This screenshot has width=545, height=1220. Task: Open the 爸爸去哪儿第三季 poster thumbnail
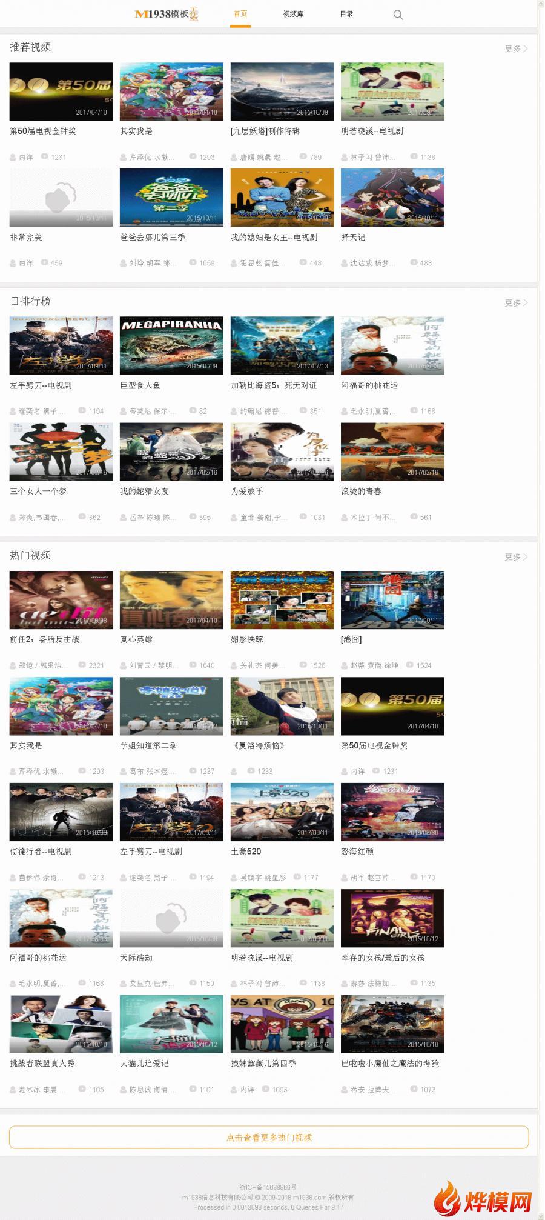click(x=171, y=198)
